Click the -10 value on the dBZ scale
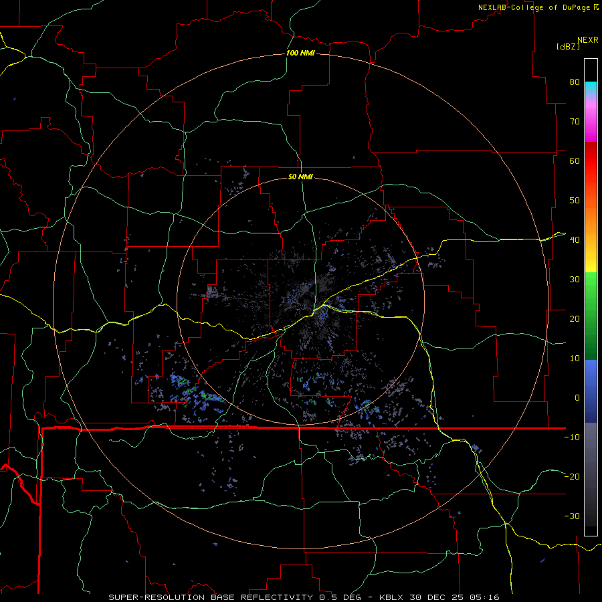Screen dimensions: 602x602 click(572, 437)
